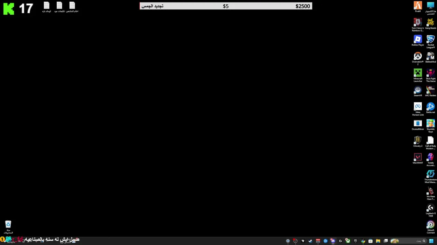Image resolution: width=437 pixels, height=245 pixels.
Task: Switch to Discord in the taskbar
Action: coord(333,241)
